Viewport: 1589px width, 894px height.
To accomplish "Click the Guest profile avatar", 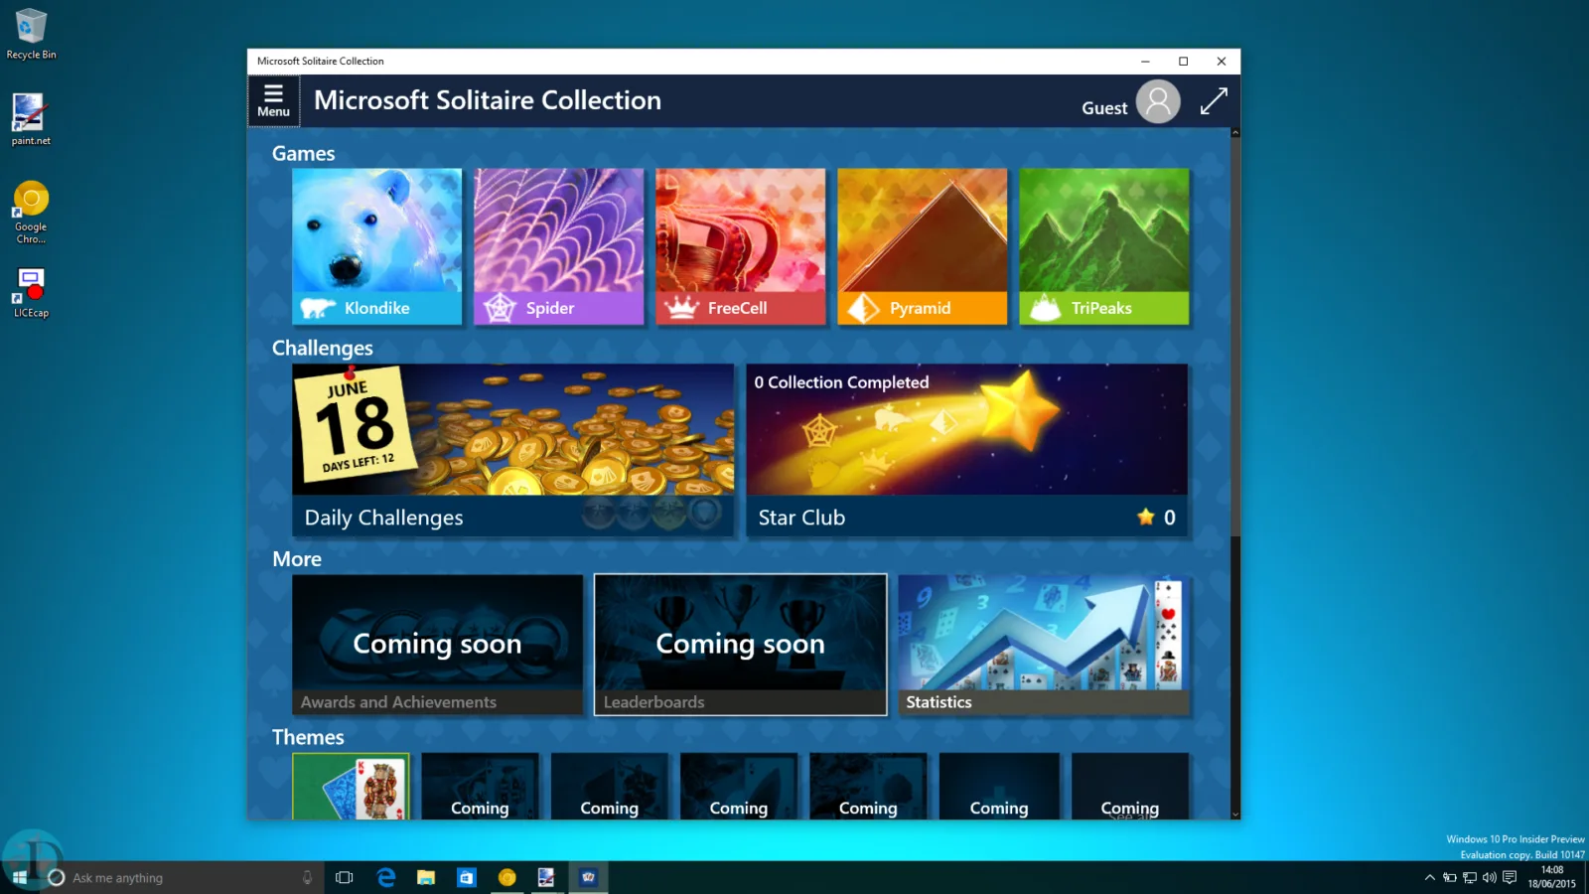I will pyautogui.click(x=1158, y=101).
